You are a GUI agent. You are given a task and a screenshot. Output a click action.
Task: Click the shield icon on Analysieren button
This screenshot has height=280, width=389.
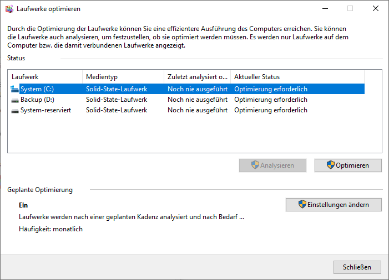255,165
